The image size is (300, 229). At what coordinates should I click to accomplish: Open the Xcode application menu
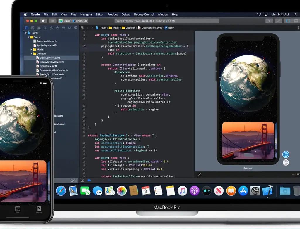(x=35, y=15)
